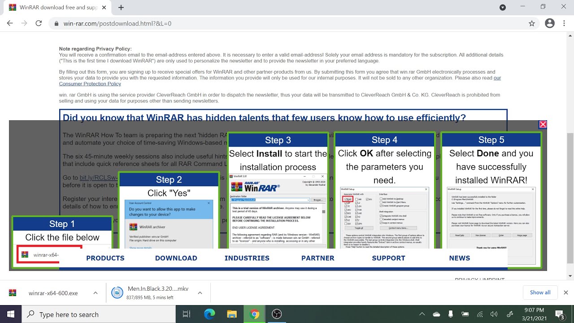Go back to the previous page
Screen dimensions: 574x323
[10, 23]
